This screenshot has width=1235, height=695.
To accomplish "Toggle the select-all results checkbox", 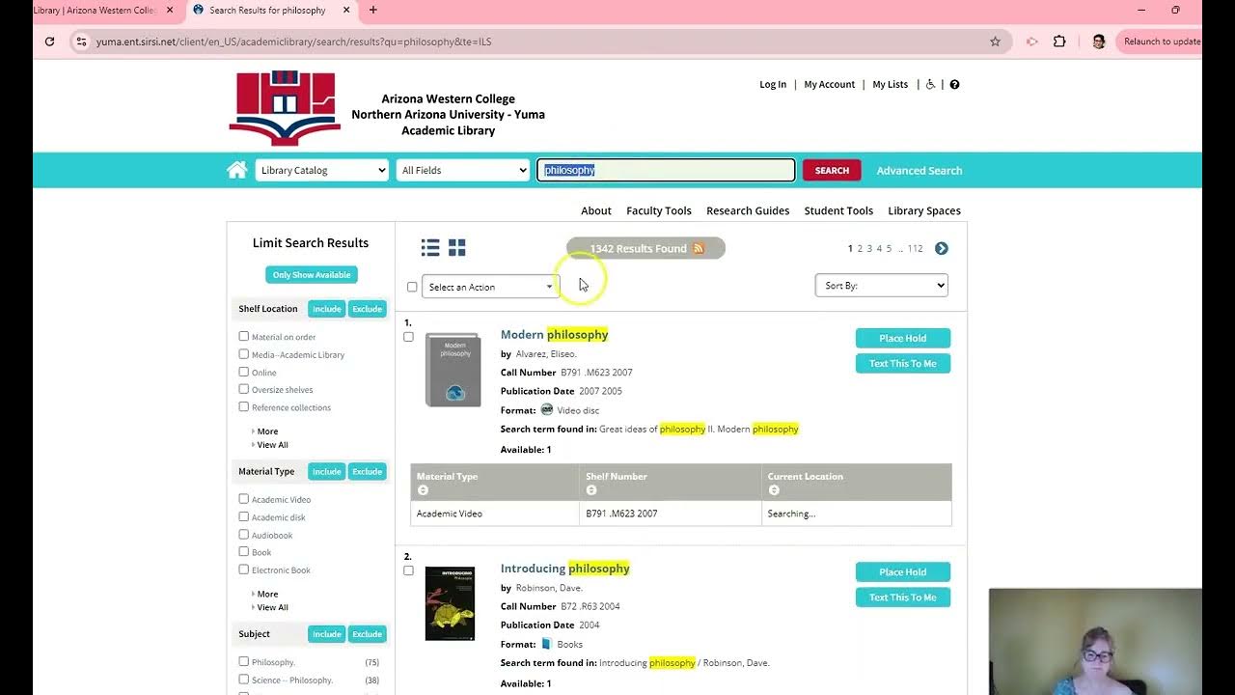I will tap(412, 287).
